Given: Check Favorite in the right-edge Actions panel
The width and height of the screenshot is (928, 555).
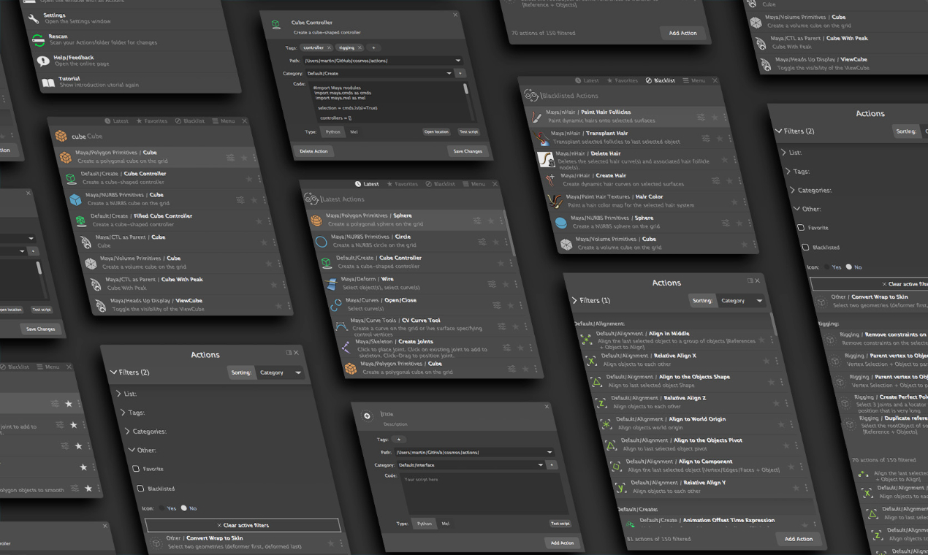Looking at the screenshot, I should pos(801,228).
